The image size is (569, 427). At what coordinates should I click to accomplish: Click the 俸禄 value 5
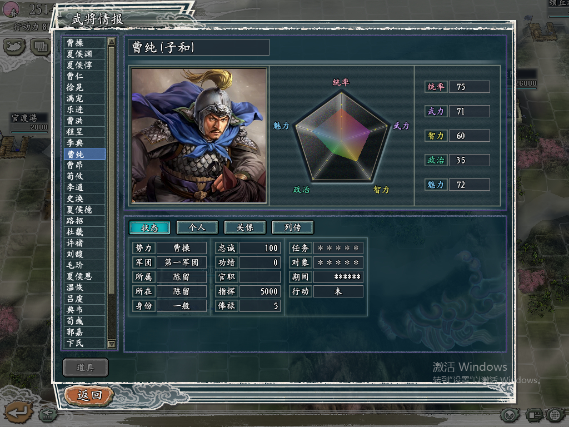[x=260, y=306]
